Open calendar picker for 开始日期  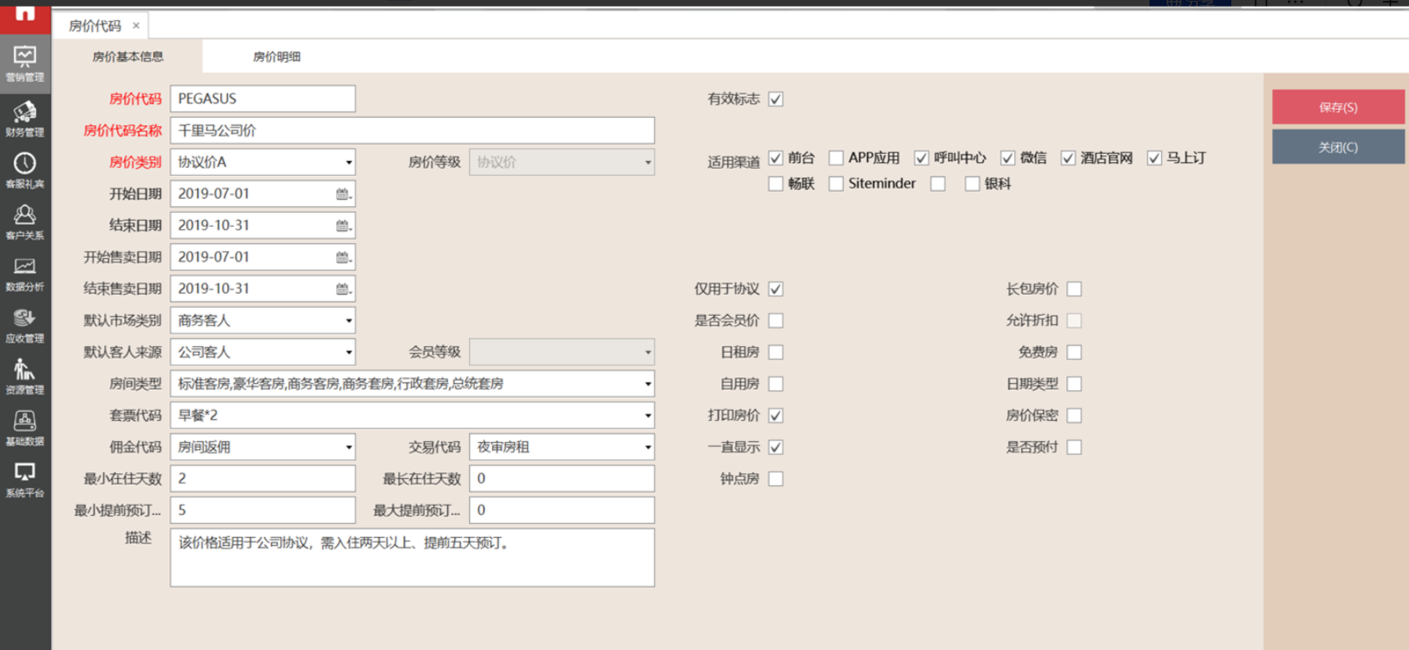pos(343,194)
